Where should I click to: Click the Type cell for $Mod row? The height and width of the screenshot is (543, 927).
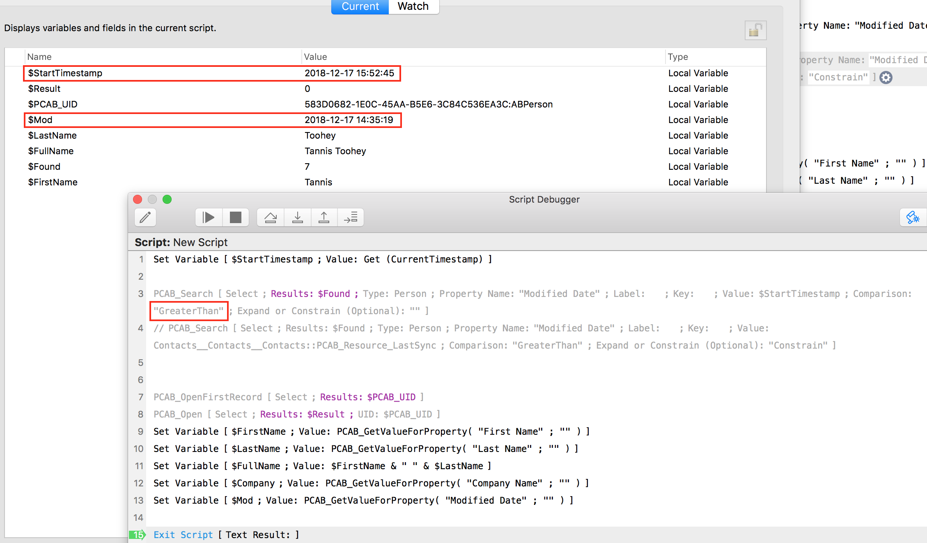tap(698, 120)
